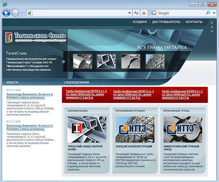Click the Тагильская Сталь logo

coord(35,37)
